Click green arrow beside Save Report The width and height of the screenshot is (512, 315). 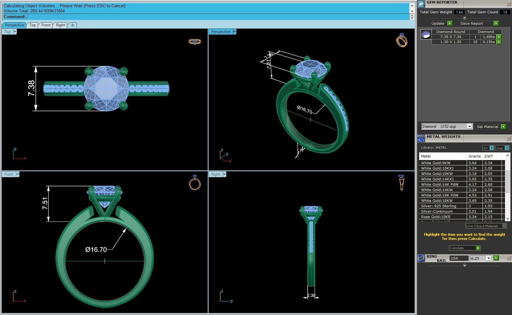pos(496,23)
